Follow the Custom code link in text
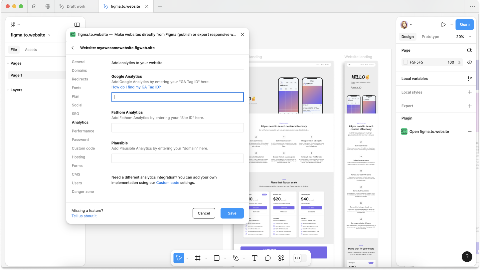 (x=168, y=183)
